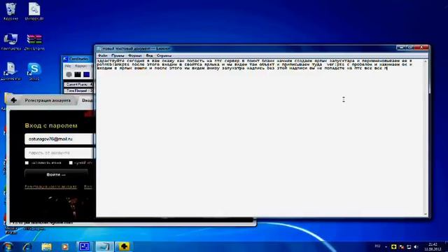The image size is (448, 252).
Task: Click the RU language indicator
Action: click(377, 246)
